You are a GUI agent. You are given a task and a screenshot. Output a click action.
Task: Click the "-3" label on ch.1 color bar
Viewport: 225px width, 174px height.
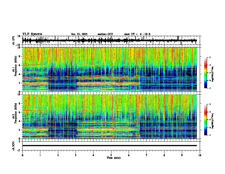209,57
